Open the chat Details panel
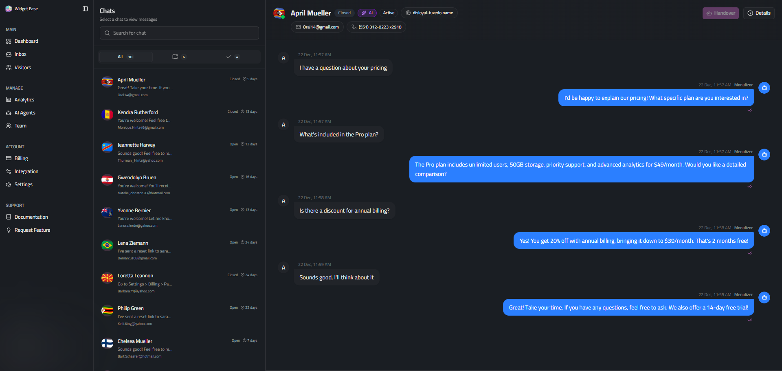 [759, 13]
